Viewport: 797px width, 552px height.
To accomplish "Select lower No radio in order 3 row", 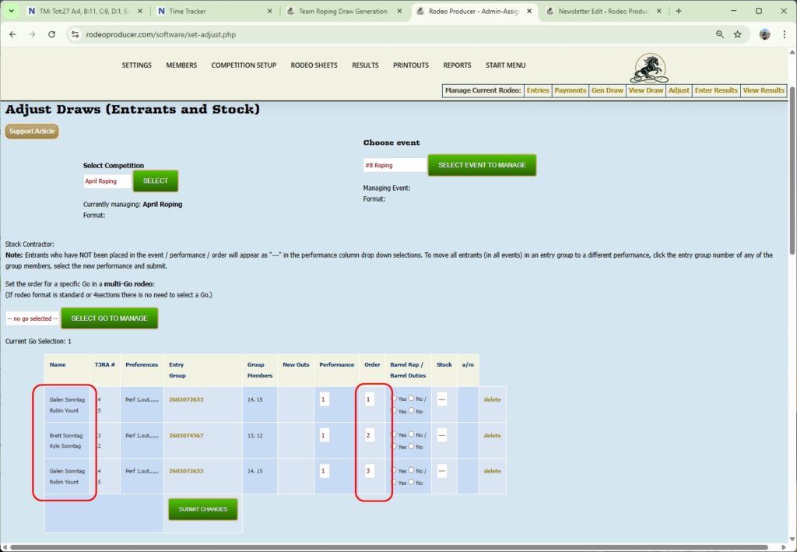I will (x=412, y=482).
